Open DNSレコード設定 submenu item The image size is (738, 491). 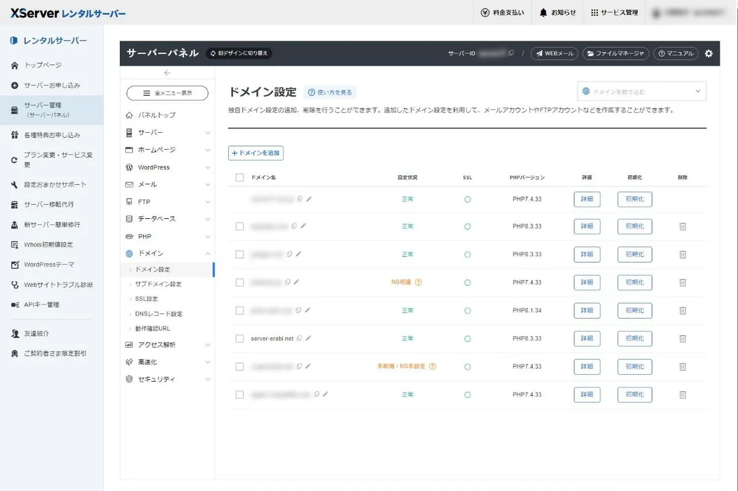click(x=159, y=314)
